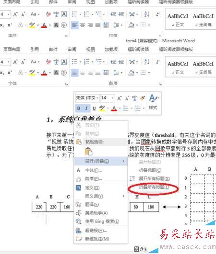Image resolution: width=216 pixels, height=254 pixels.
Task: Click the magnifier icon beside Bing search entry
Action: tap(79, 221)
